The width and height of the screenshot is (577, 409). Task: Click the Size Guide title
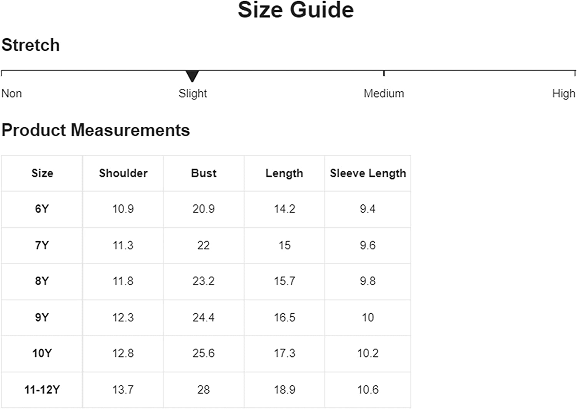coord(295,10)
